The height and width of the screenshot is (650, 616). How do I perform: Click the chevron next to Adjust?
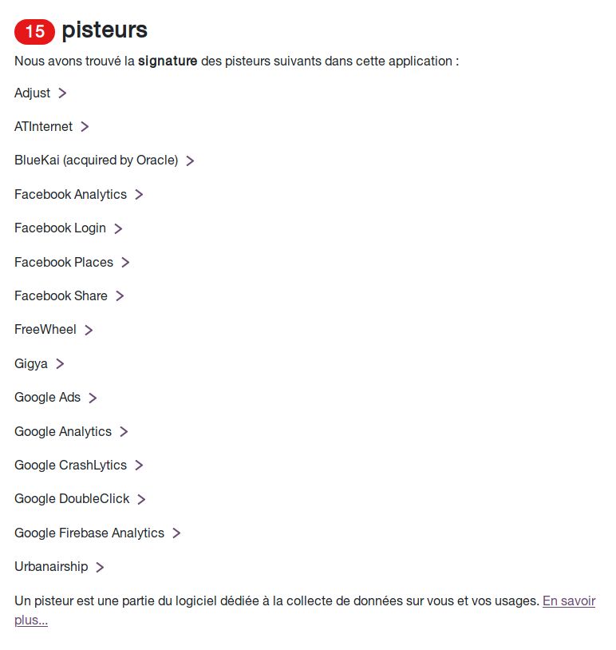pyautogui.click(x=62, y=93)
